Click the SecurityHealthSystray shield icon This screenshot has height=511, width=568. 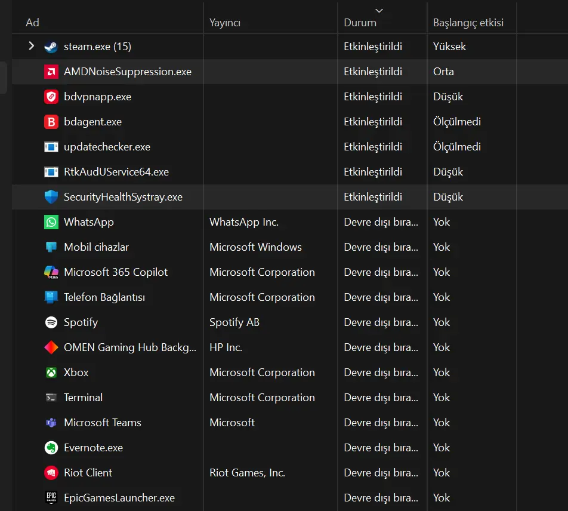(x=51, y=197)
